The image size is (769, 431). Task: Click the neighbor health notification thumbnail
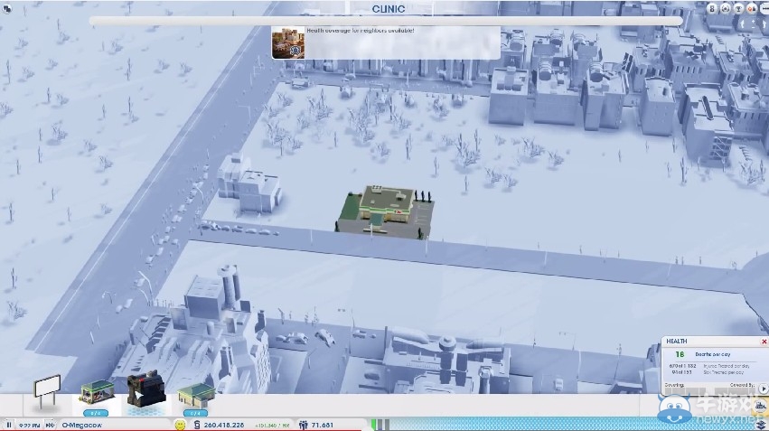288,42
